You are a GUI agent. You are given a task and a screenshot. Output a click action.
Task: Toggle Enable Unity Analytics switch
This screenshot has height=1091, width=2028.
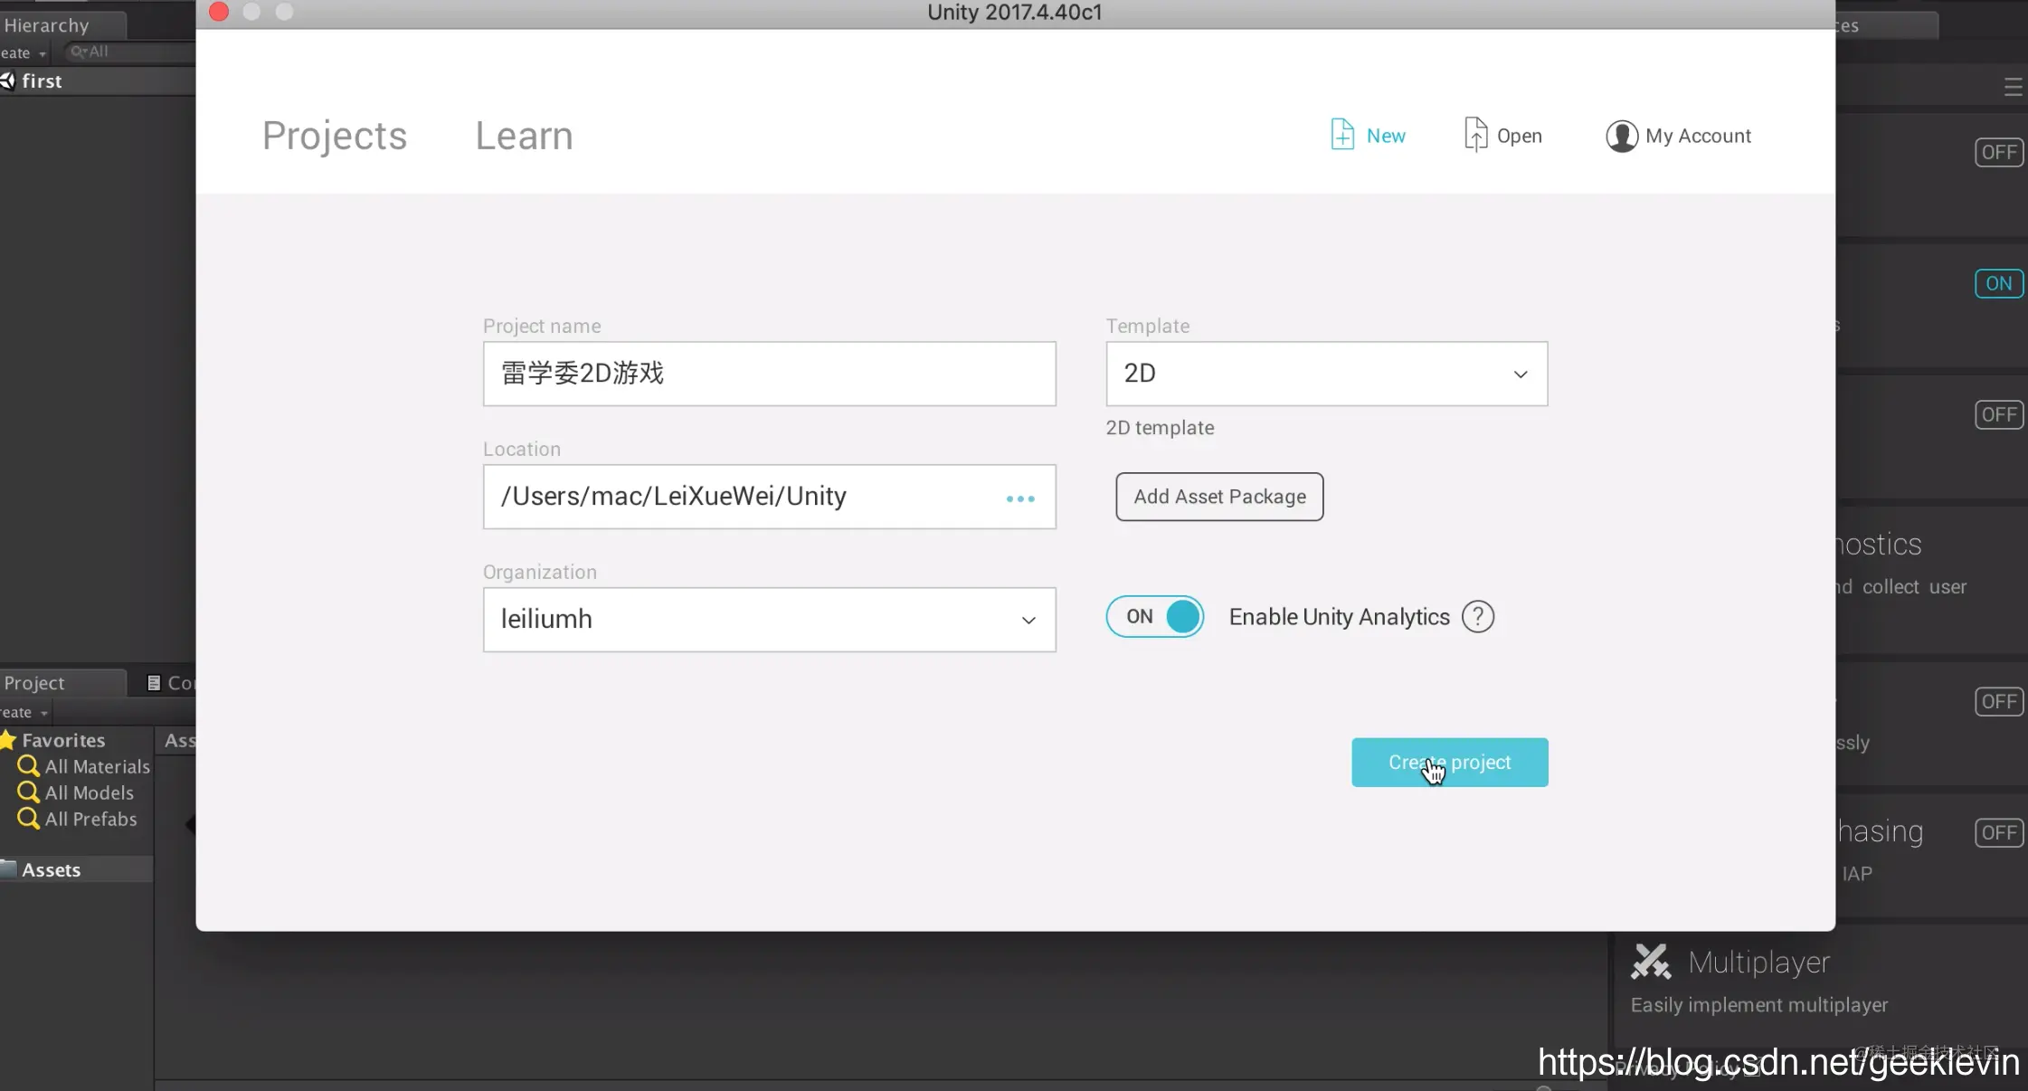pos(1155,617)
